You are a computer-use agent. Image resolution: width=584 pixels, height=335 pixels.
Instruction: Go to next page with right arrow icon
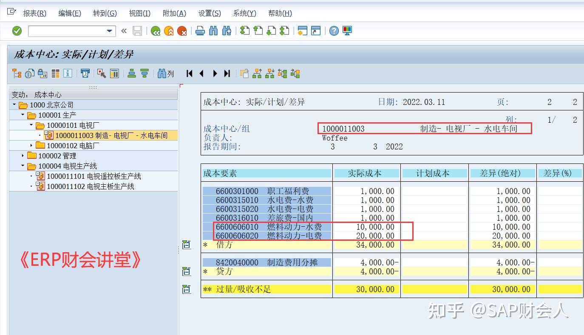point(215,73)
